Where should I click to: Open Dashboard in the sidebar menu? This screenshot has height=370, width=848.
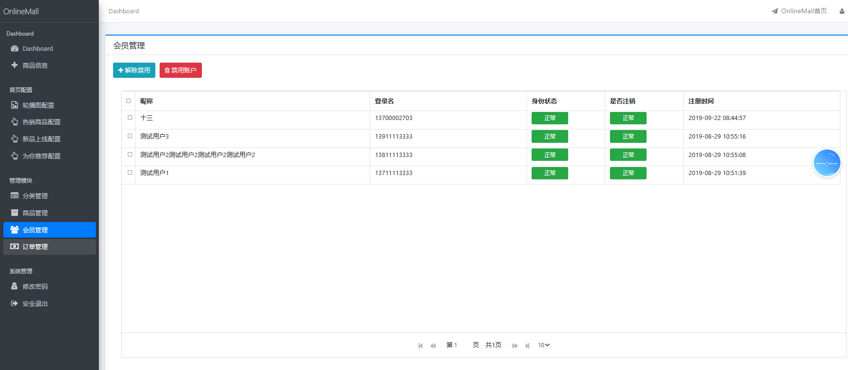click(49, 48)
